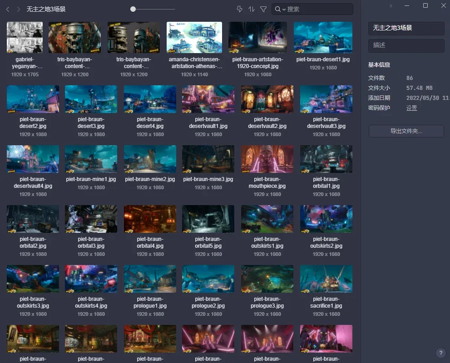Edit the folder name field 无主之地3场景
Screen dimensions: 450x363
tap(406, 28)
